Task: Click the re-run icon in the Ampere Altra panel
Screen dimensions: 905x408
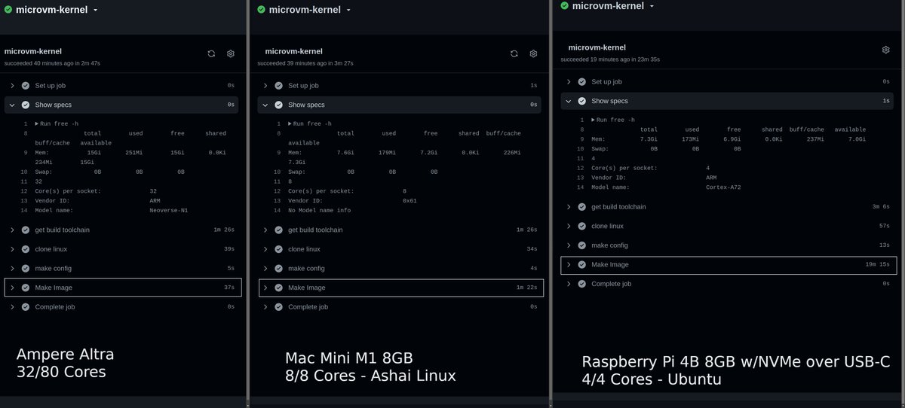Action: click(212, 53)
